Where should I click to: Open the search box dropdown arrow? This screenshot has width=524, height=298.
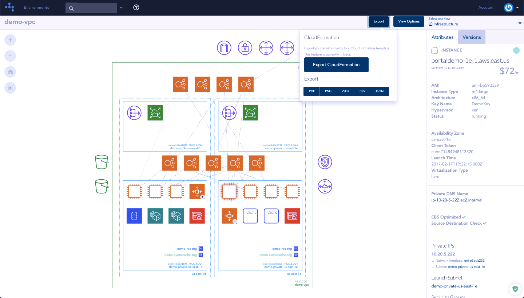coord(121,8)
